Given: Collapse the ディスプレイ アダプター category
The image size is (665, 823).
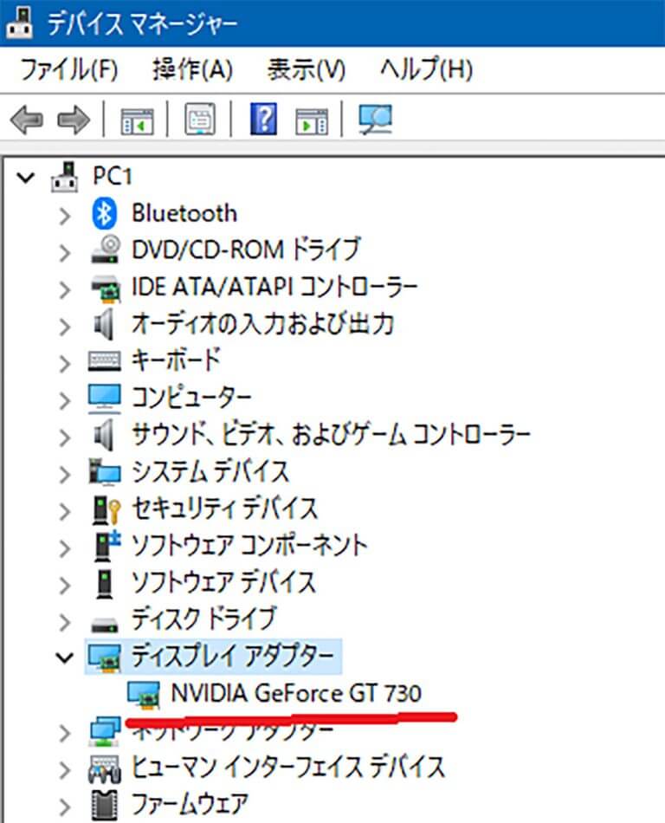Looking at the screenshot, I should (64, 657).
